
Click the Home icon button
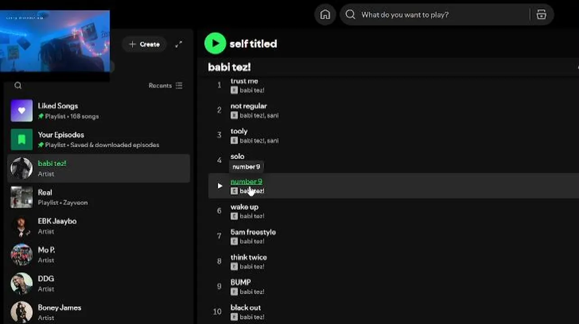pos(325,15)
